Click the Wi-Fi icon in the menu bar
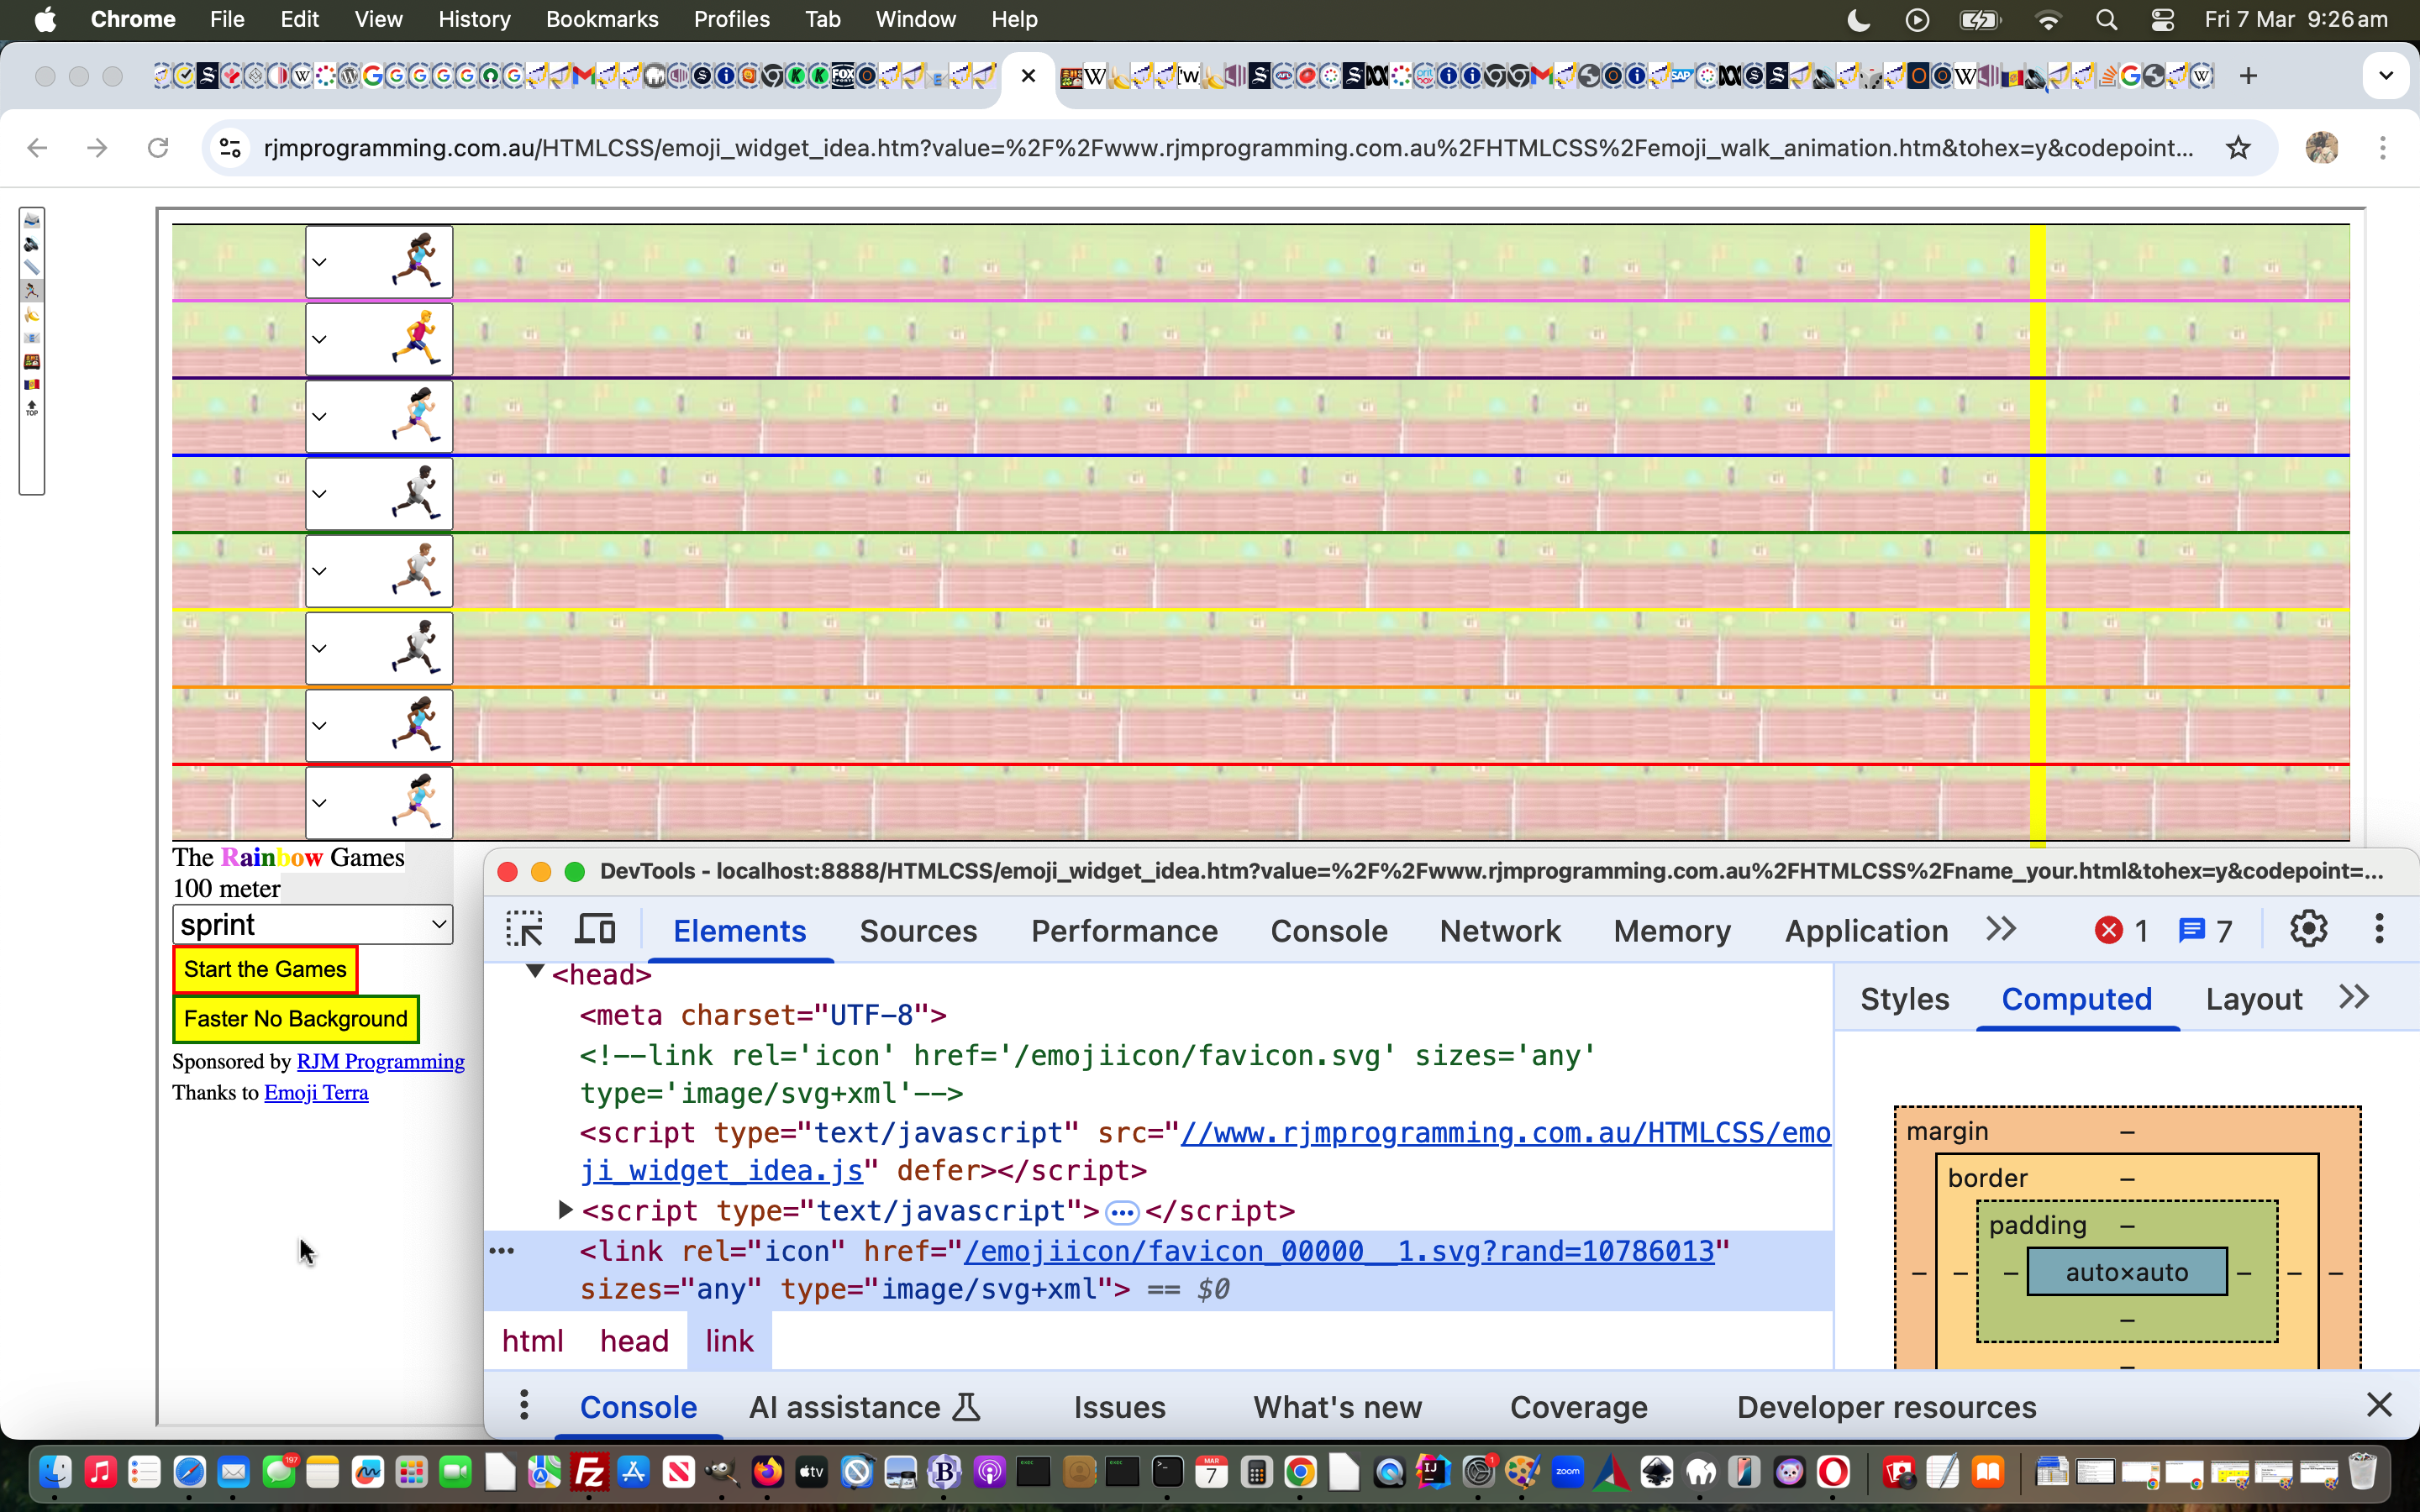This screenshot has height=1512, width=2420. point(2048,20)
